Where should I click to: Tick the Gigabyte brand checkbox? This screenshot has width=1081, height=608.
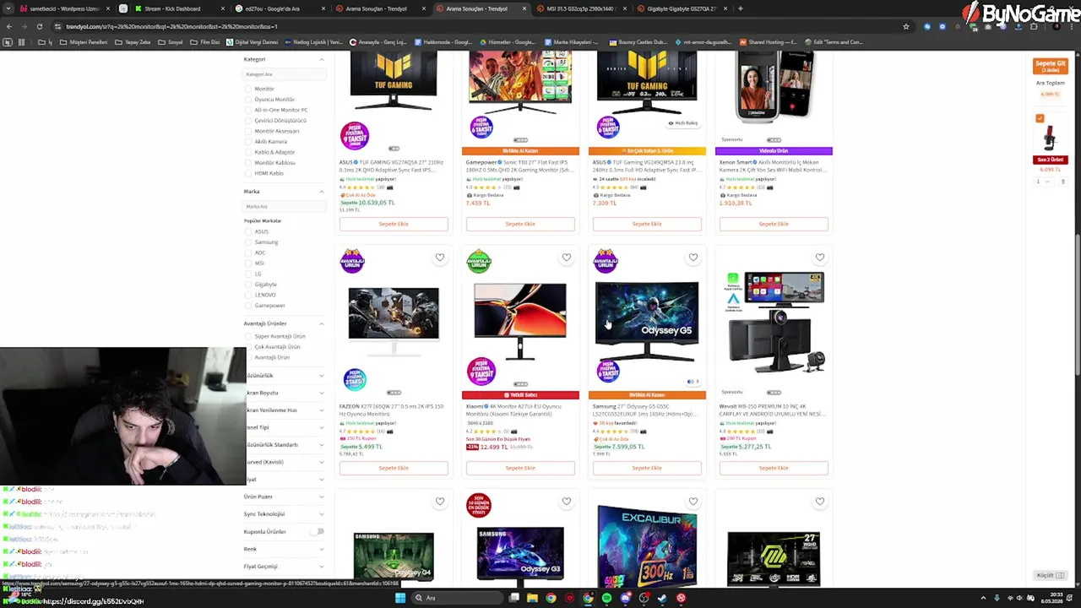click(x=248, y=285)
